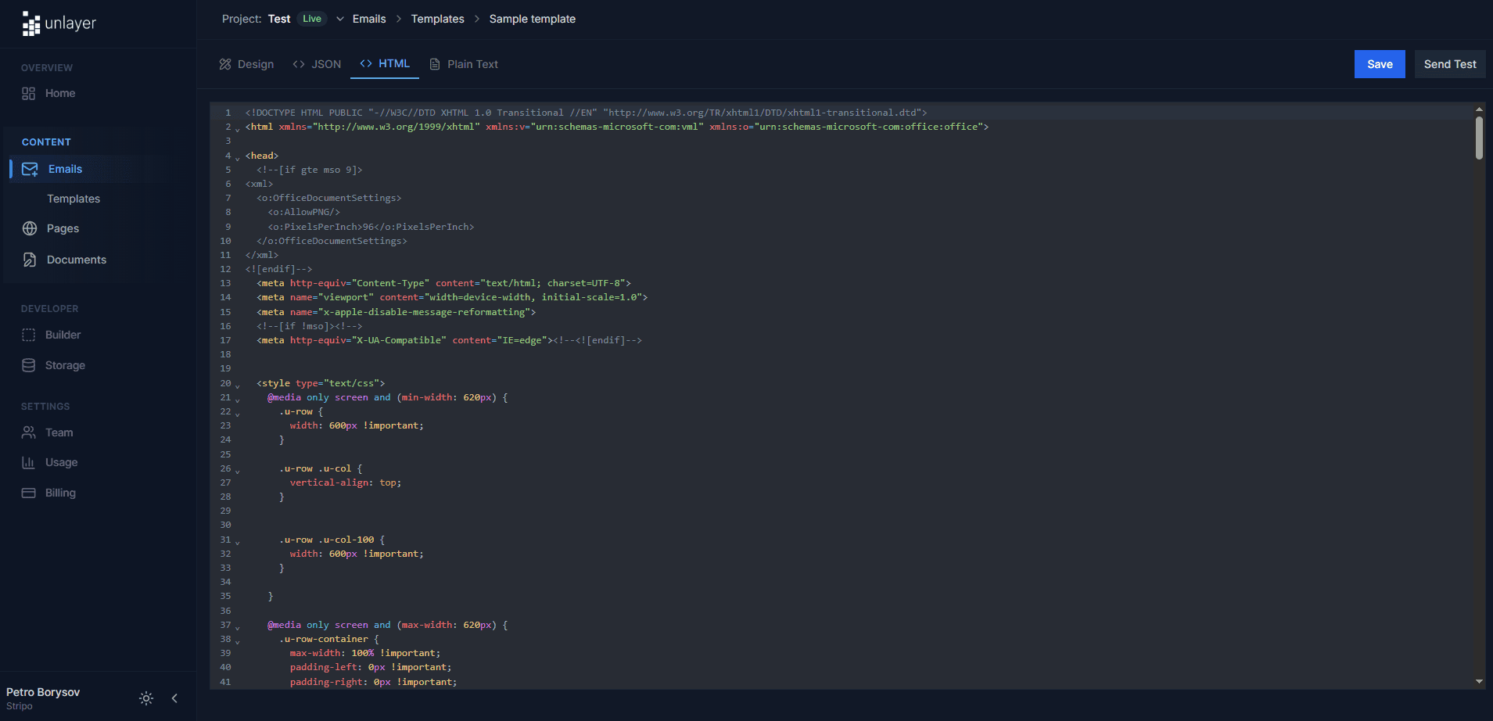Open the project dropdown next to Live
1493x721 pixels.
click(340, 19)
